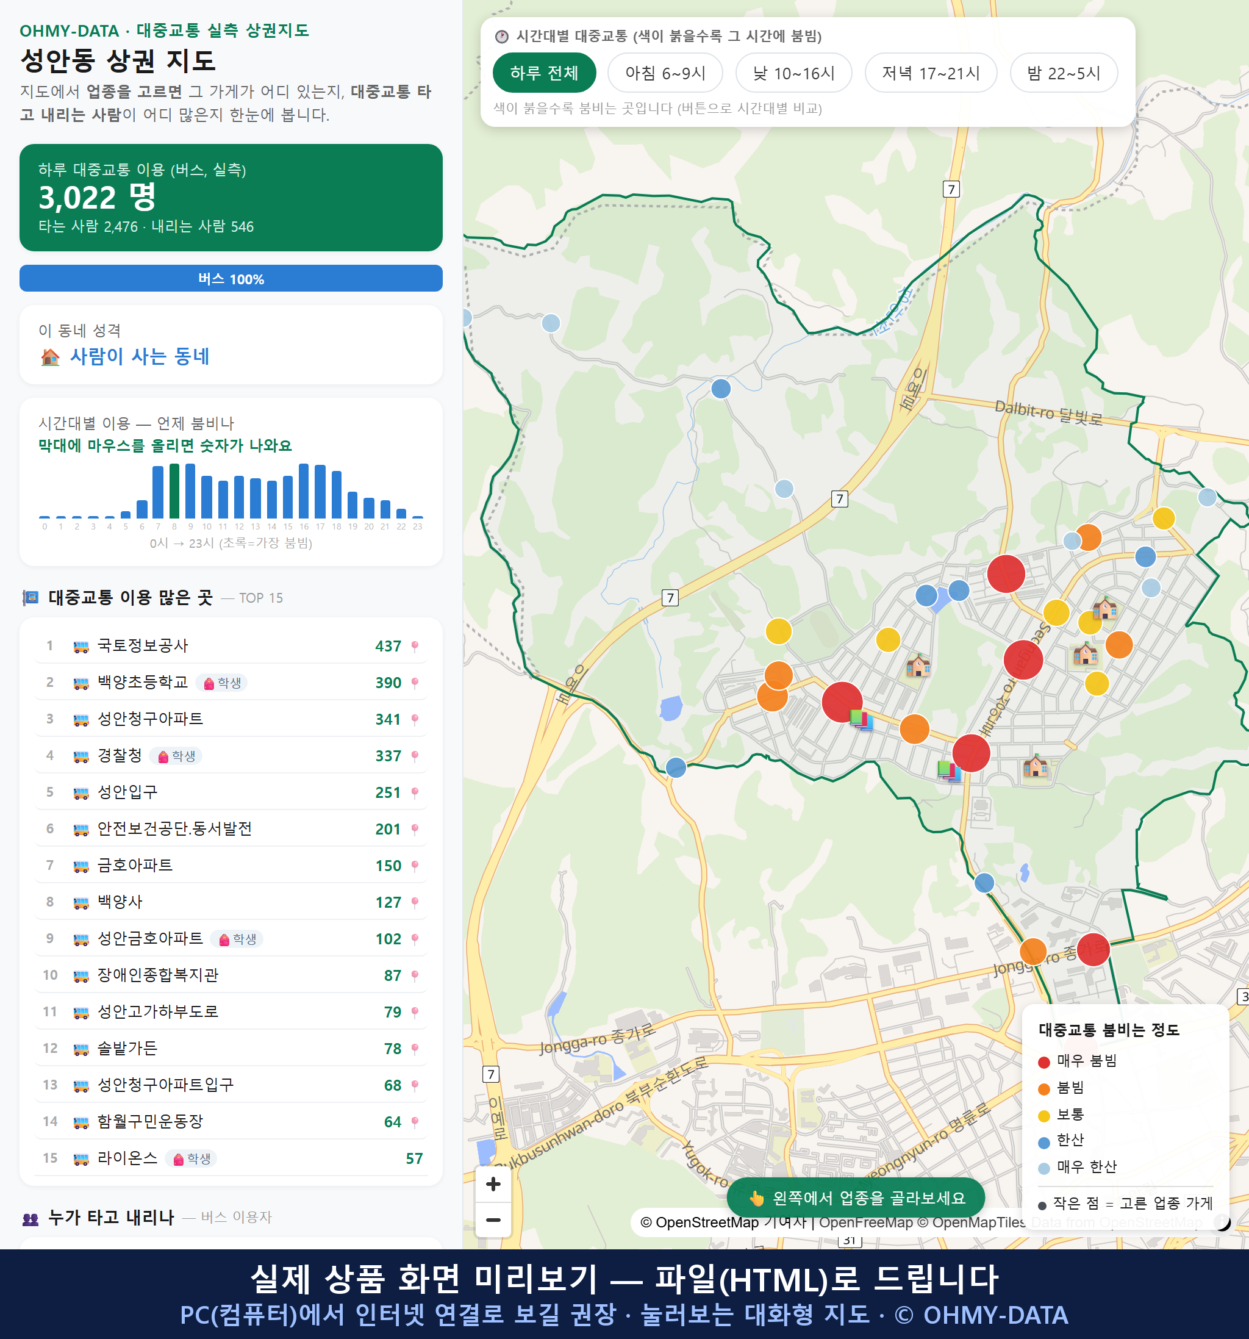
Task: Open the 성안입구 stop row
Action: click(x=231, y=793)
